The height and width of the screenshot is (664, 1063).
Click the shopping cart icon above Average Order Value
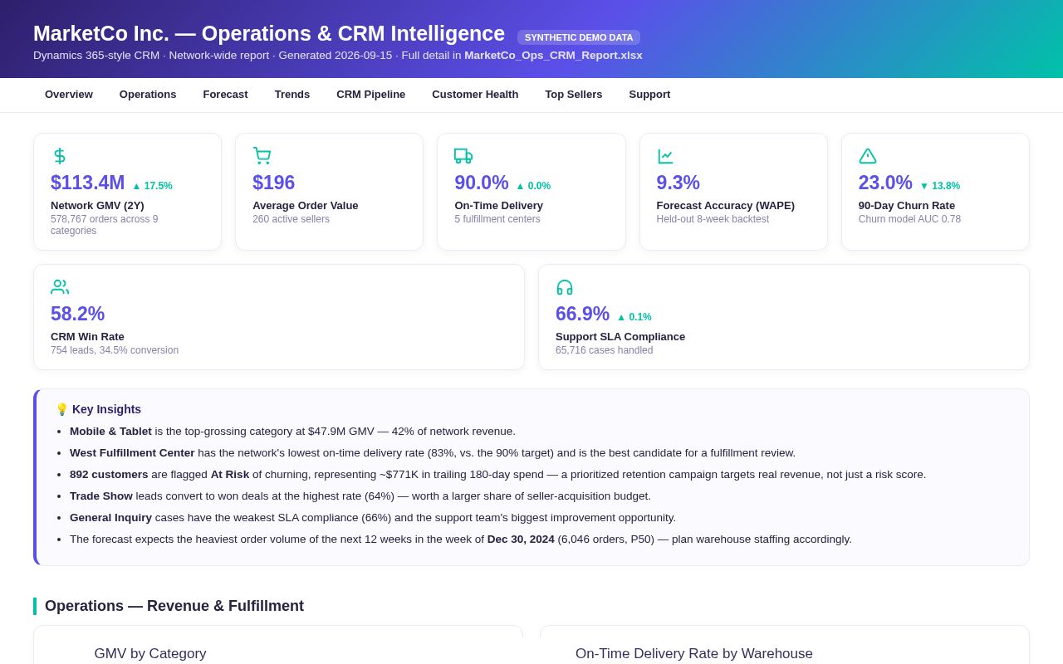[262, 156]
